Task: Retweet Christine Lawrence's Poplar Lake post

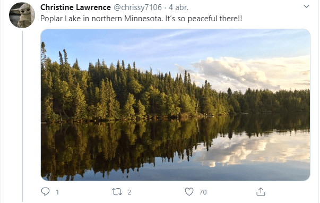Action: point(117,192)
